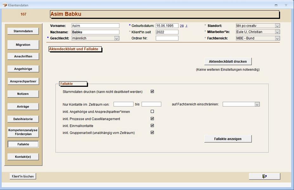
Task: Enable inkl. Angehörige und Ansprechpartner*innen
Action: 152,111
